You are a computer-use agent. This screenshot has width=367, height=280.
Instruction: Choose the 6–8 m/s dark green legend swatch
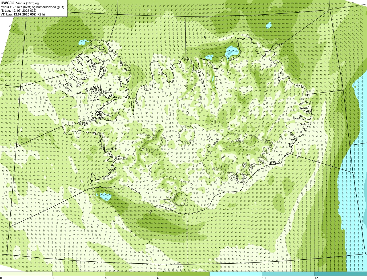pyautogui.click(x=183, y=274)
